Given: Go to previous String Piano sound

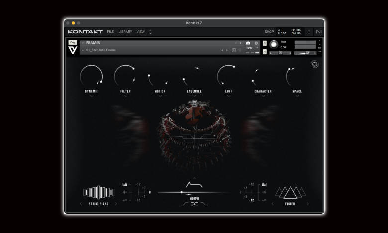Looking at the screenshot, I should tap(81, 204).
